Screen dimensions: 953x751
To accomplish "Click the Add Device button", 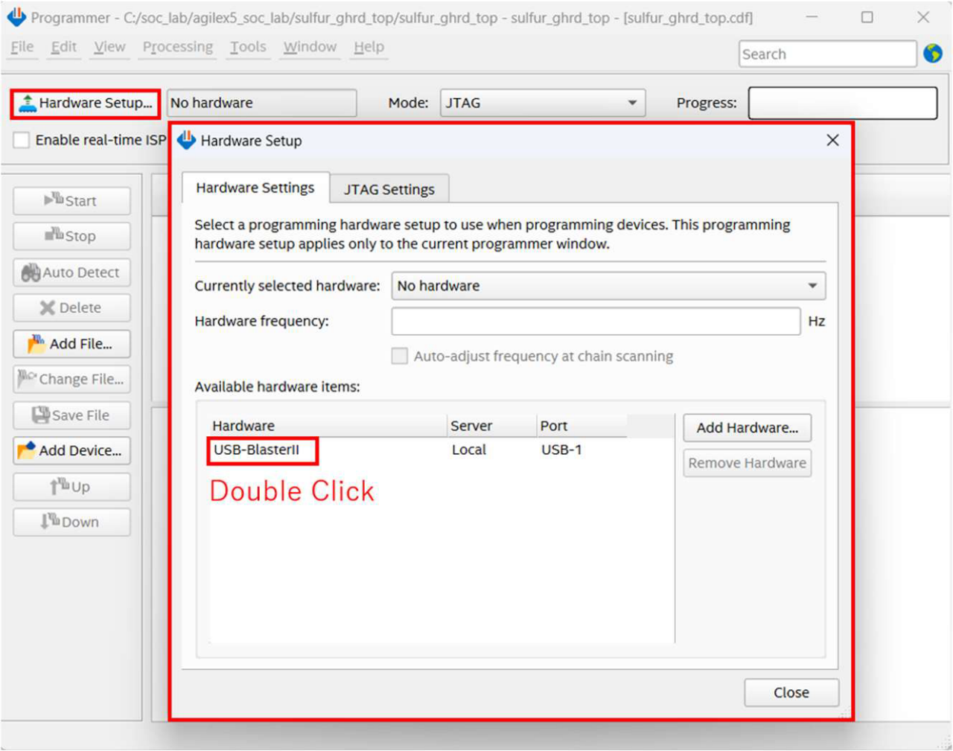I will (71, 451).
